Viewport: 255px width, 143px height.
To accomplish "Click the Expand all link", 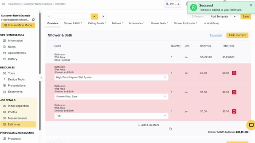I will (216, 35).
